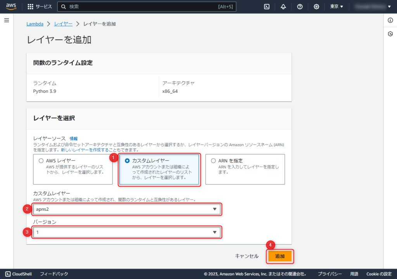Open the サービス menu label
This screenshot has width=397, height=279.
(44, 7)
